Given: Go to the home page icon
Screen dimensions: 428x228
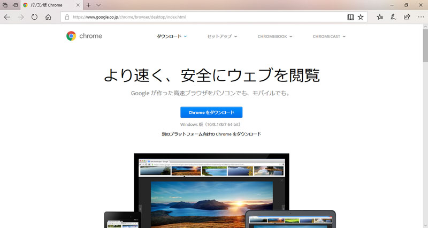Looking at the screenshot, I should pos(48,17).
